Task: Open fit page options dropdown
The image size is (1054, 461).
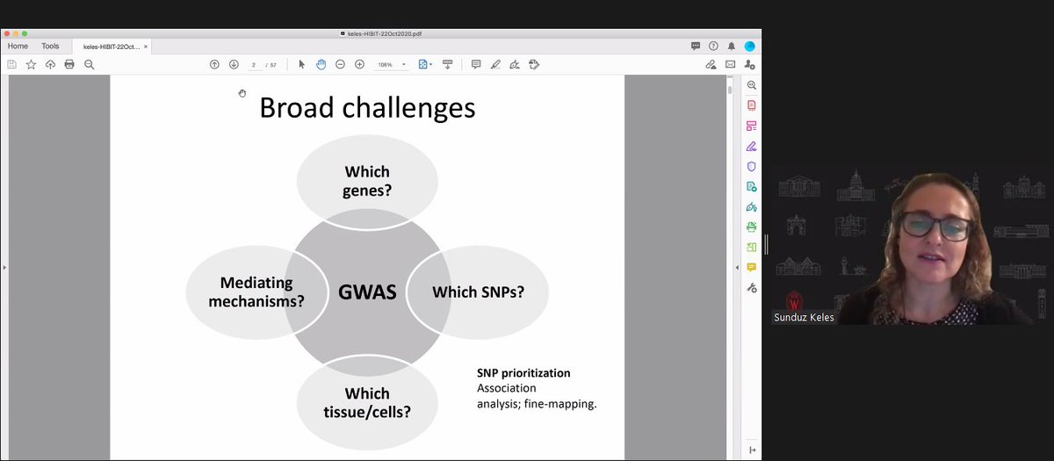Action: click(x=425, y=64)
